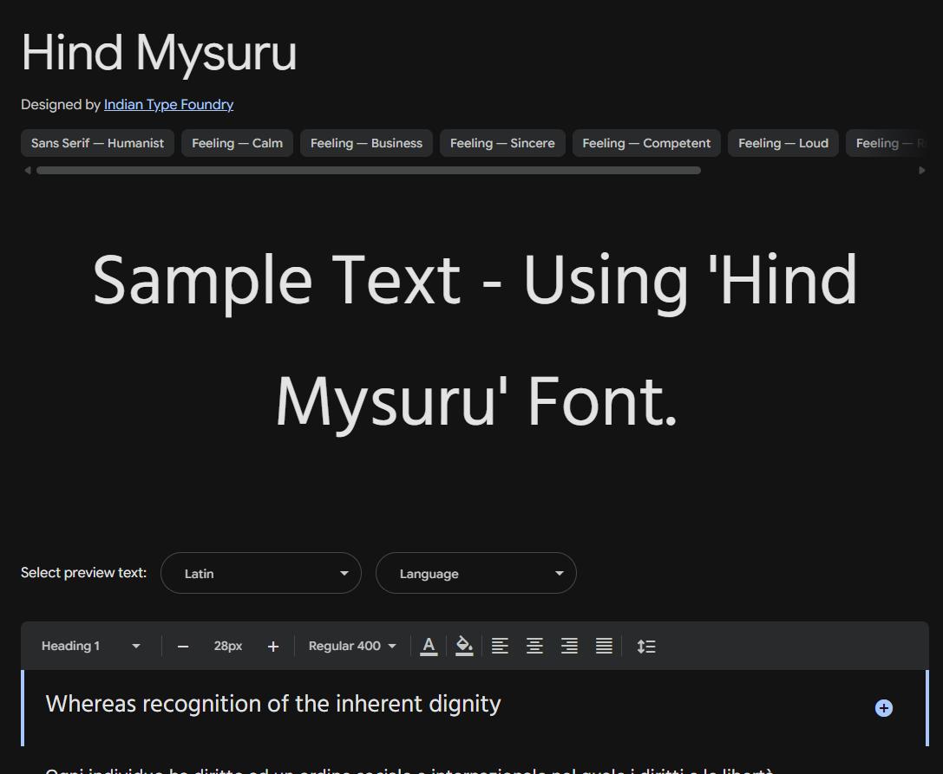Align text center
This screenshot has width=943, height=774.
click(534, 647)
